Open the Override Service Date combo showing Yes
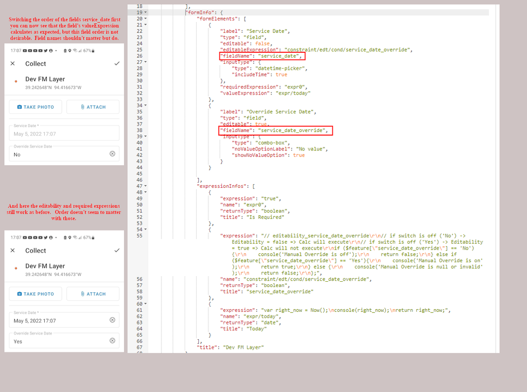 [64, 341]
